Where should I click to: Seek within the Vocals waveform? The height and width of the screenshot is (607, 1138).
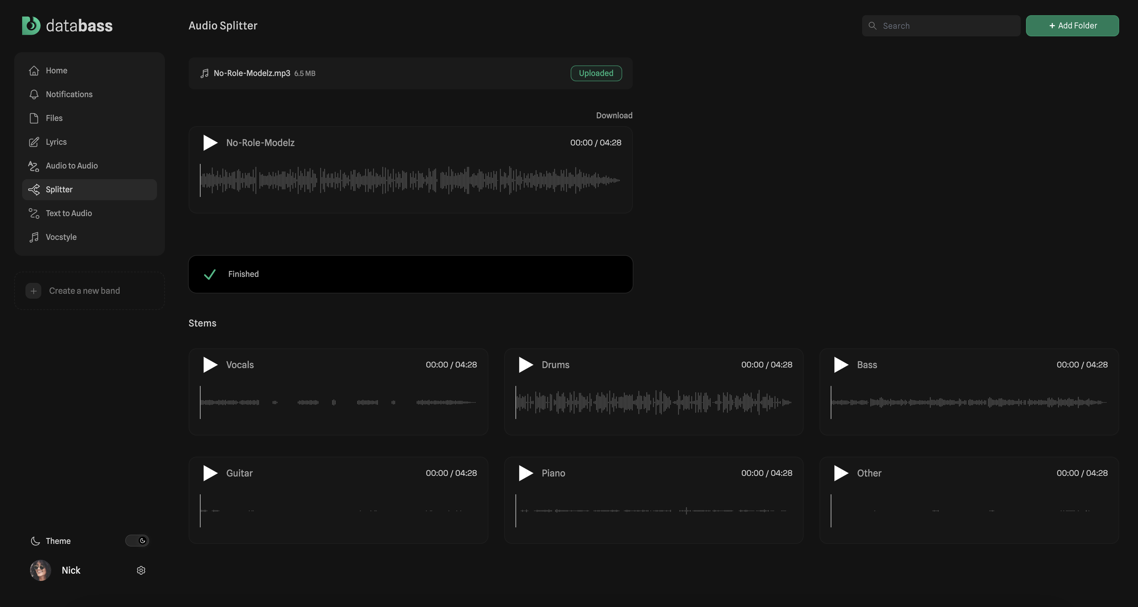click(x=338, y=402)
